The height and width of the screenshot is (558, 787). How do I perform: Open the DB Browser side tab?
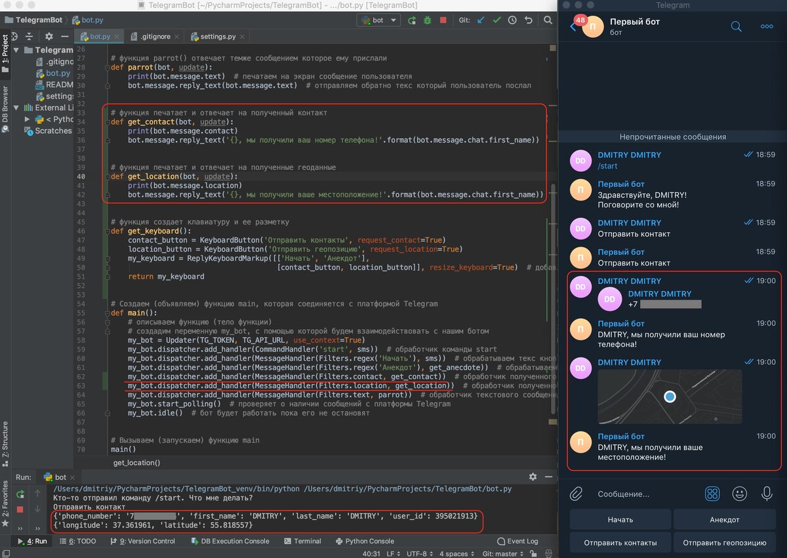tap(5, 109)
